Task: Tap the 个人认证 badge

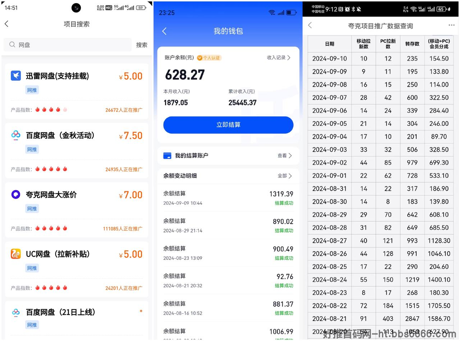Action: (x=209, y=57)
